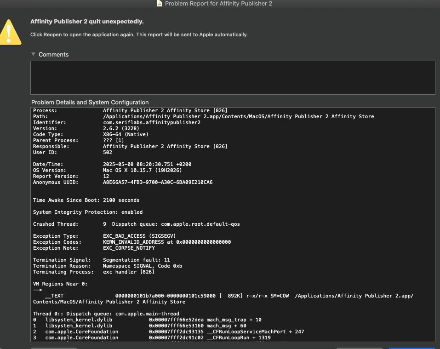Click the Comments section label
440x349 pixels.
point(54,54)
